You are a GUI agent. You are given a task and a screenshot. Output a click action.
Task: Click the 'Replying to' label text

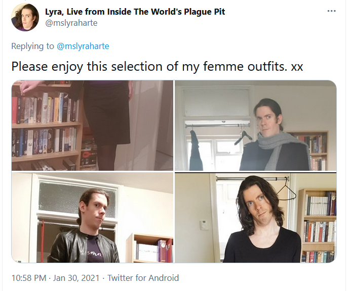click(32, 46)
